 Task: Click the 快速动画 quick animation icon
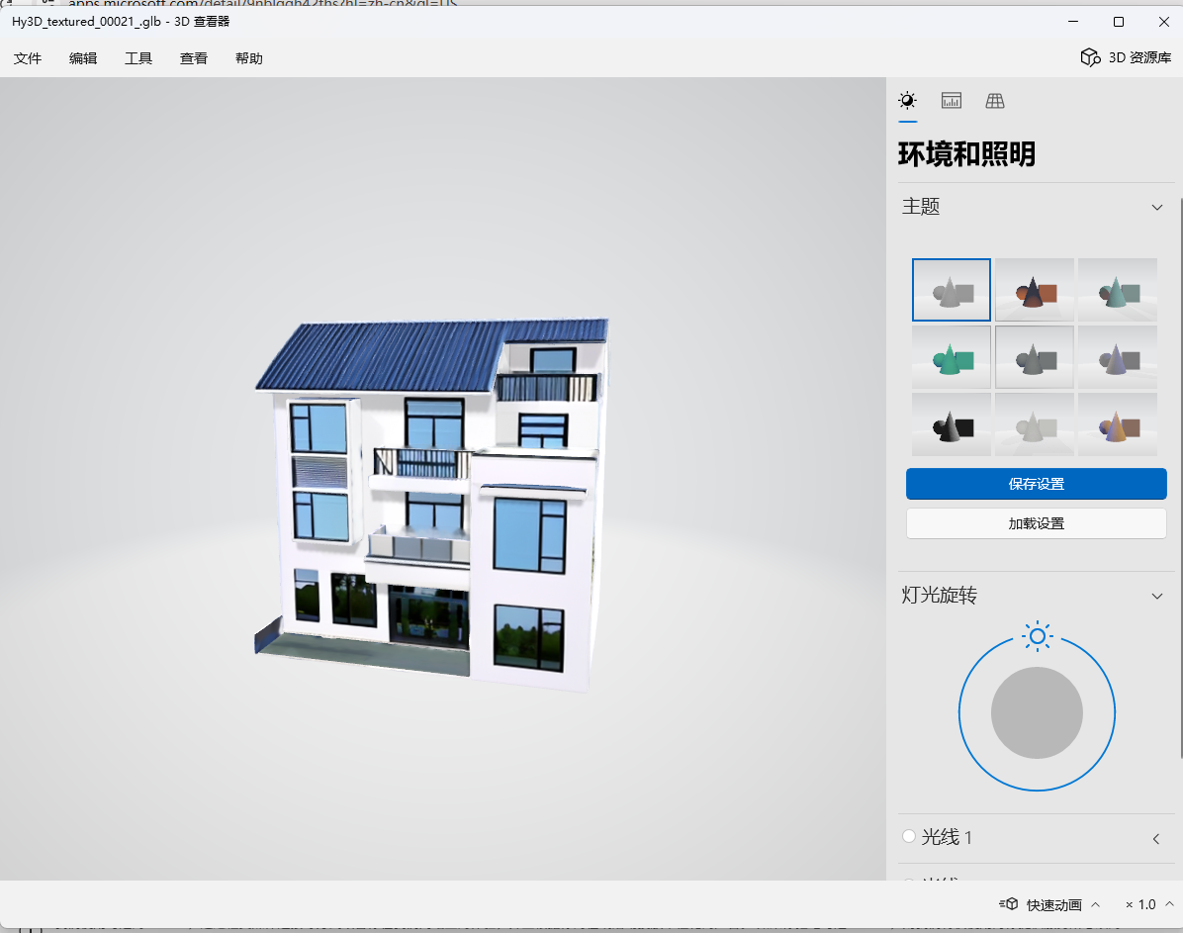coord(1009,903)
